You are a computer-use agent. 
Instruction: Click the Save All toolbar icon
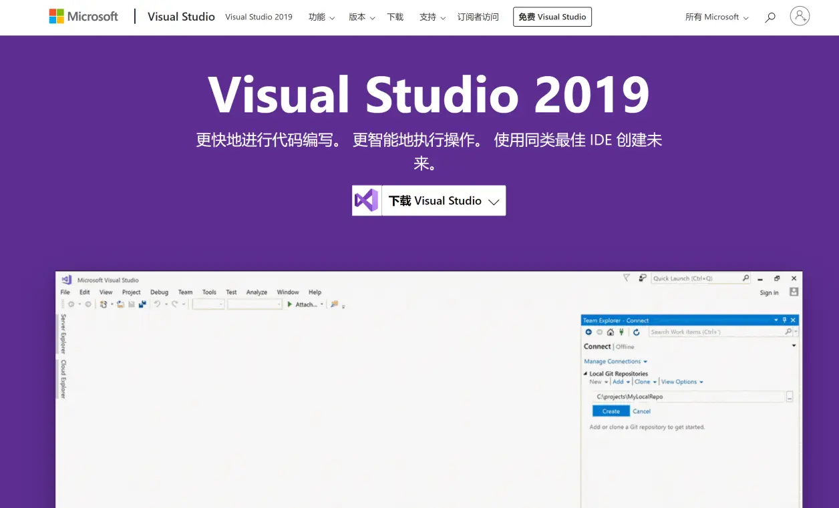click(142, 304)
